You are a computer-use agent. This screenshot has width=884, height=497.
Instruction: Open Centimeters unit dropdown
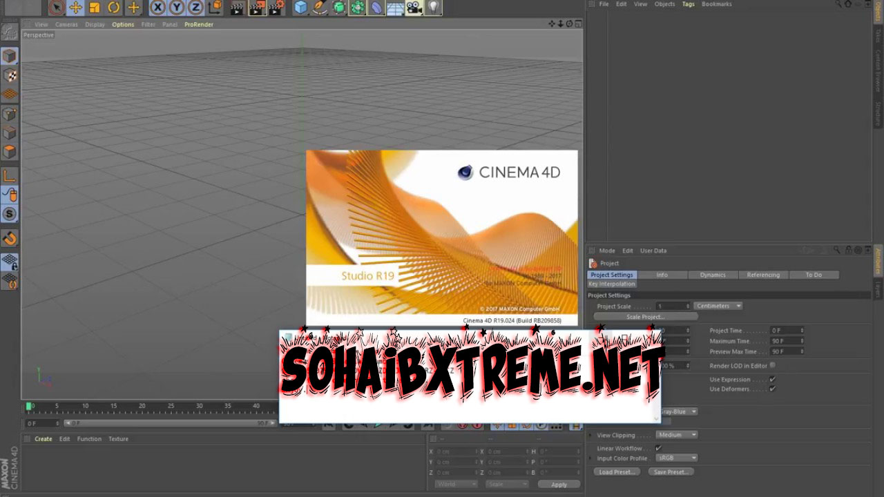pos(718,306)
